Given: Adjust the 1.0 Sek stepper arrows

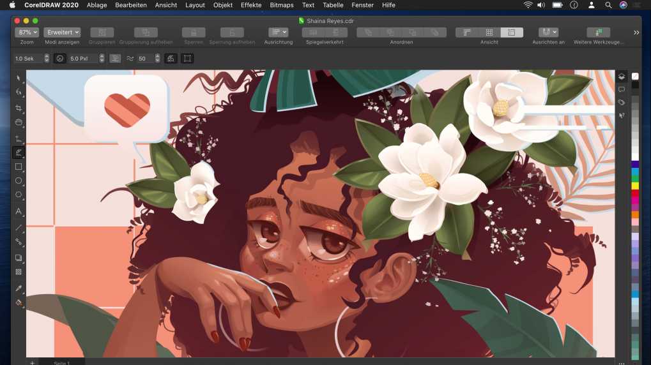Looking at the screenshot, I should pyautogui.click(x=47, y=59).
